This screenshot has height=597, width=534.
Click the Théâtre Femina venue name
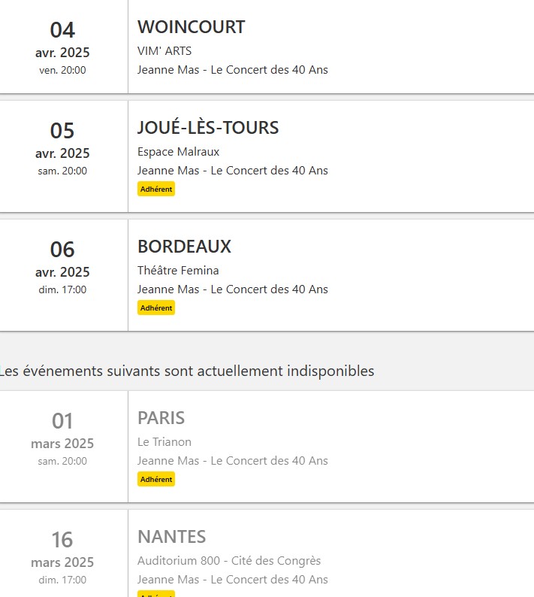[x=178, y=271]
